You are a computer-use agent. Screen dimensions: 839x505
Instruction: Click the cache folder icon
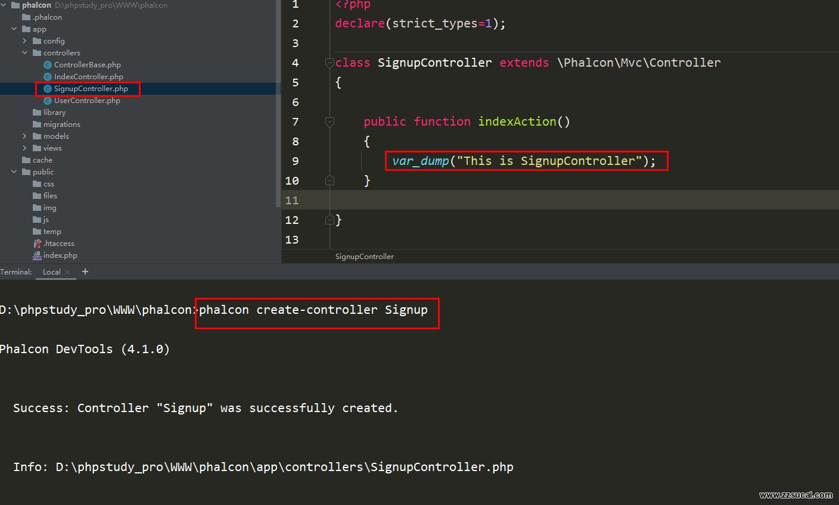(x=26, y=160)
